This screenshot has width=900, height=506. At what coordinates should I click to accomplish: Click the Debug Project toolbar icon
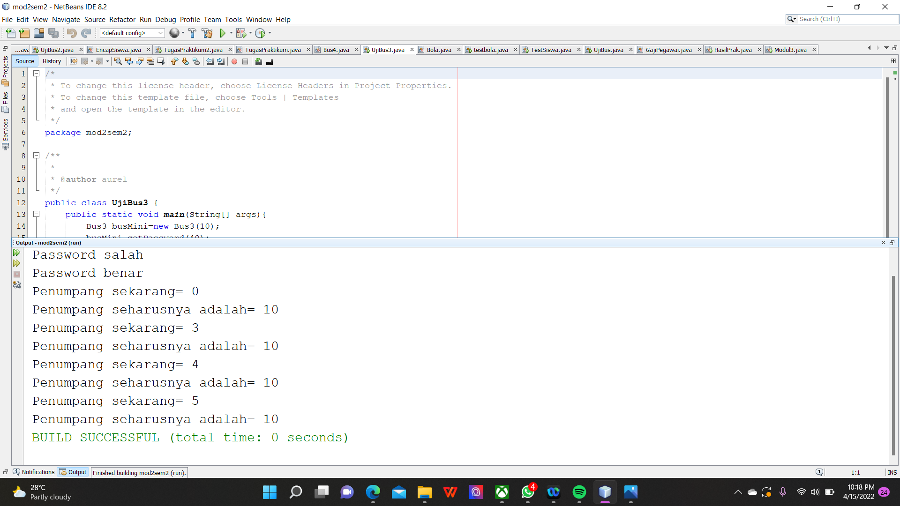[241, 33]
